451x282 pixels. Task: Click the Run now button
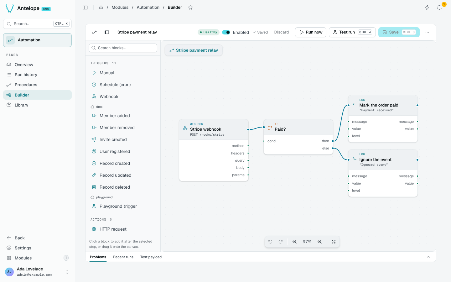pos(311,32)
